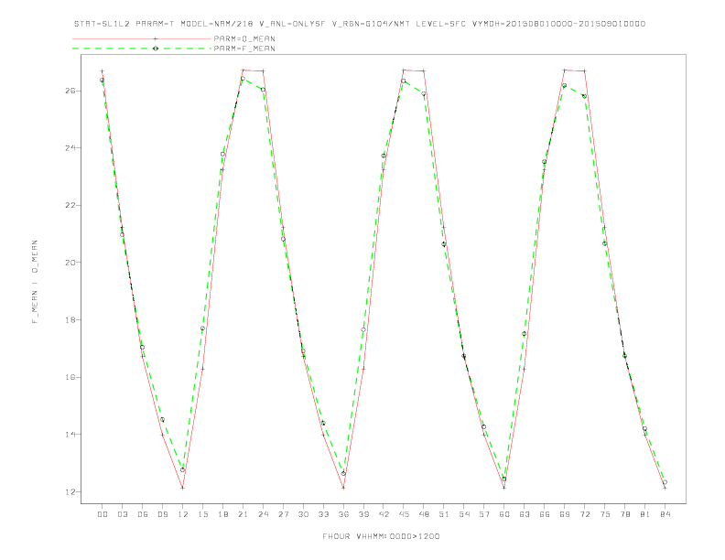Viewport: 725px width, 560px height.
Task: Click y-axis tick label 22
Action: pyautogui.click(x=69, y=206)
